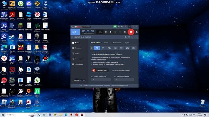Viewport: 209px width, 117px height.
Task: Select Game recording mode gamepad icon
Action: point(127,48)
